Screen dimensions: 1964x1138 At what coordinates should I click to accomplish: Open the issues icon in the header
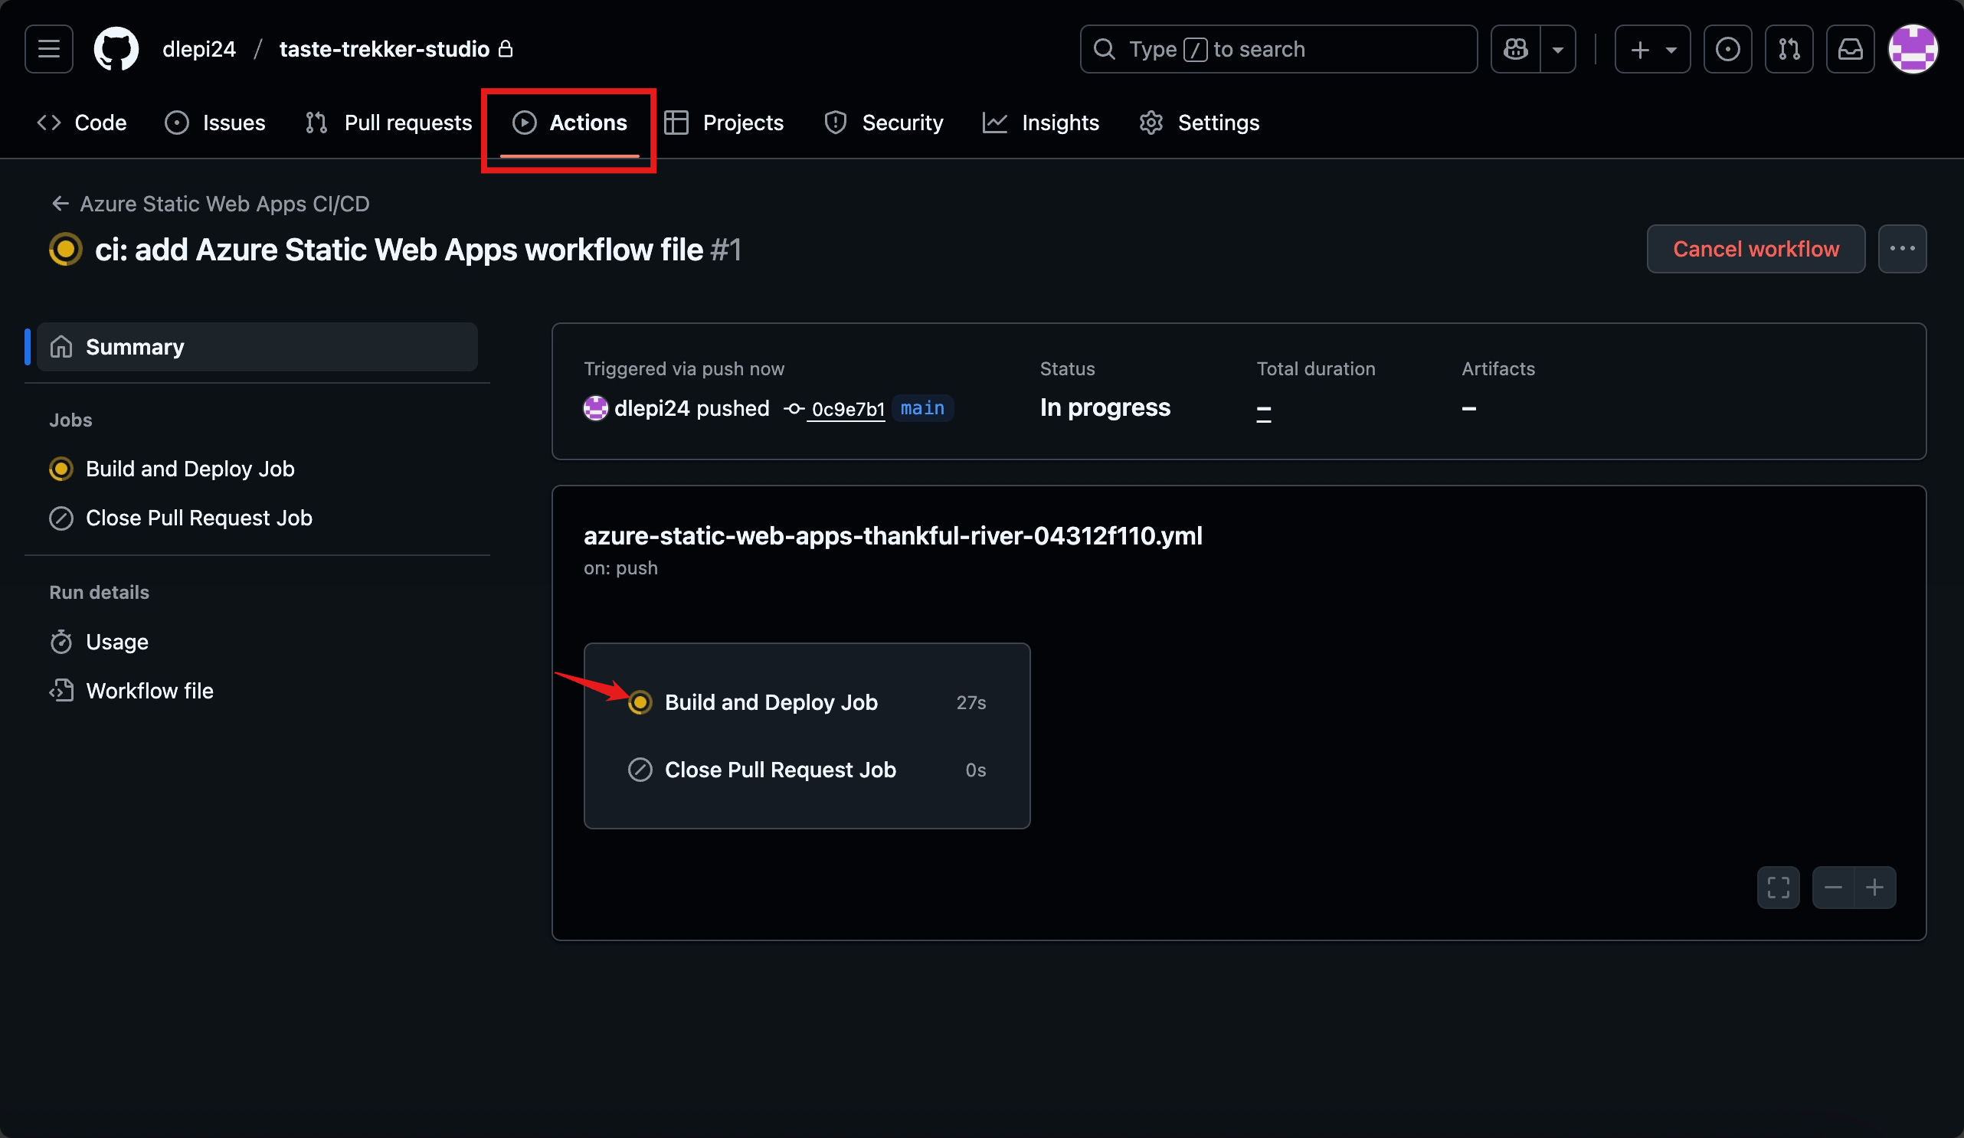coord(1727,49)
